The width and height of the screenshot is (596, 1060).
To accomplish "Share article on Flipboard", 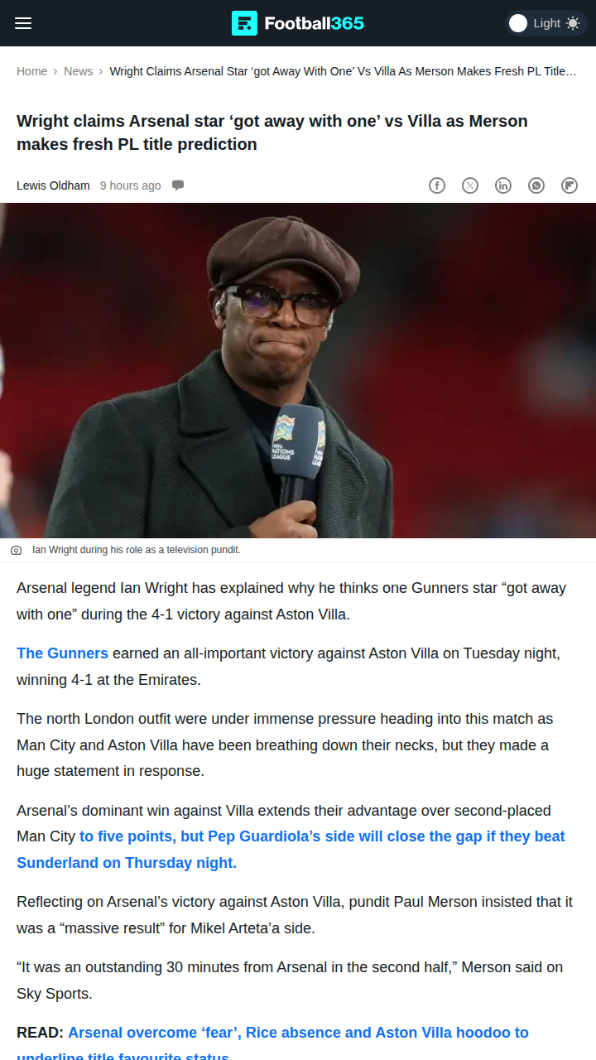I will (x=570, y=185).
